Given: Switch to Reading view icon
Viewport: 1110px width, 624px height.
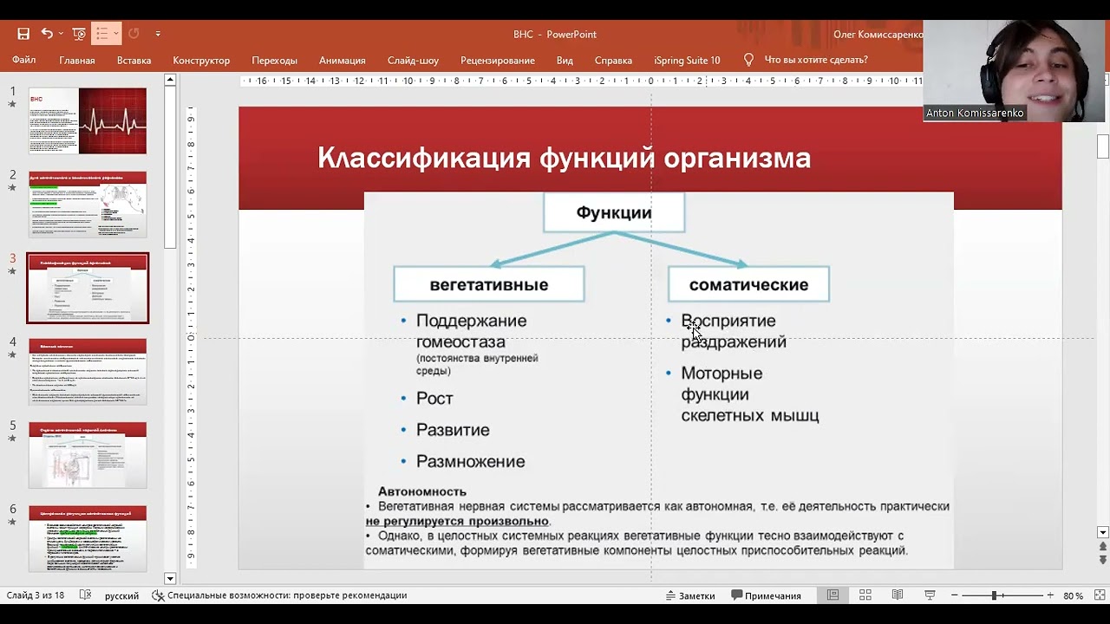Looking at the screenshot, I should click(x=898, y=595).
